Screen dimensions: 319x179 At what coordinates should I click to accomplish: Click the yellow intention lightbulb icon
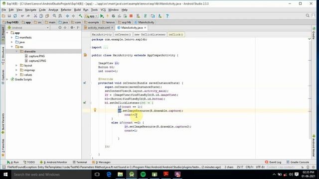coord(95,110)
